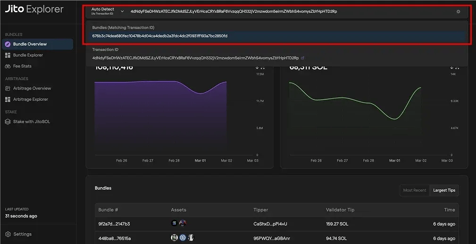Click the Stake with JitoSOL layers icon
Image resolution: width=476 pixels, height=244 pixels.
pyautogui.click(x=8, y=122)
